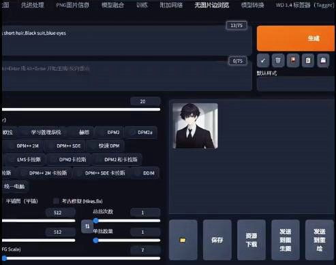Image resolution: width=336 pixels, height=265 pixels.
Task: Switch to the 模型转换 tab
Action: click(252, 5)
